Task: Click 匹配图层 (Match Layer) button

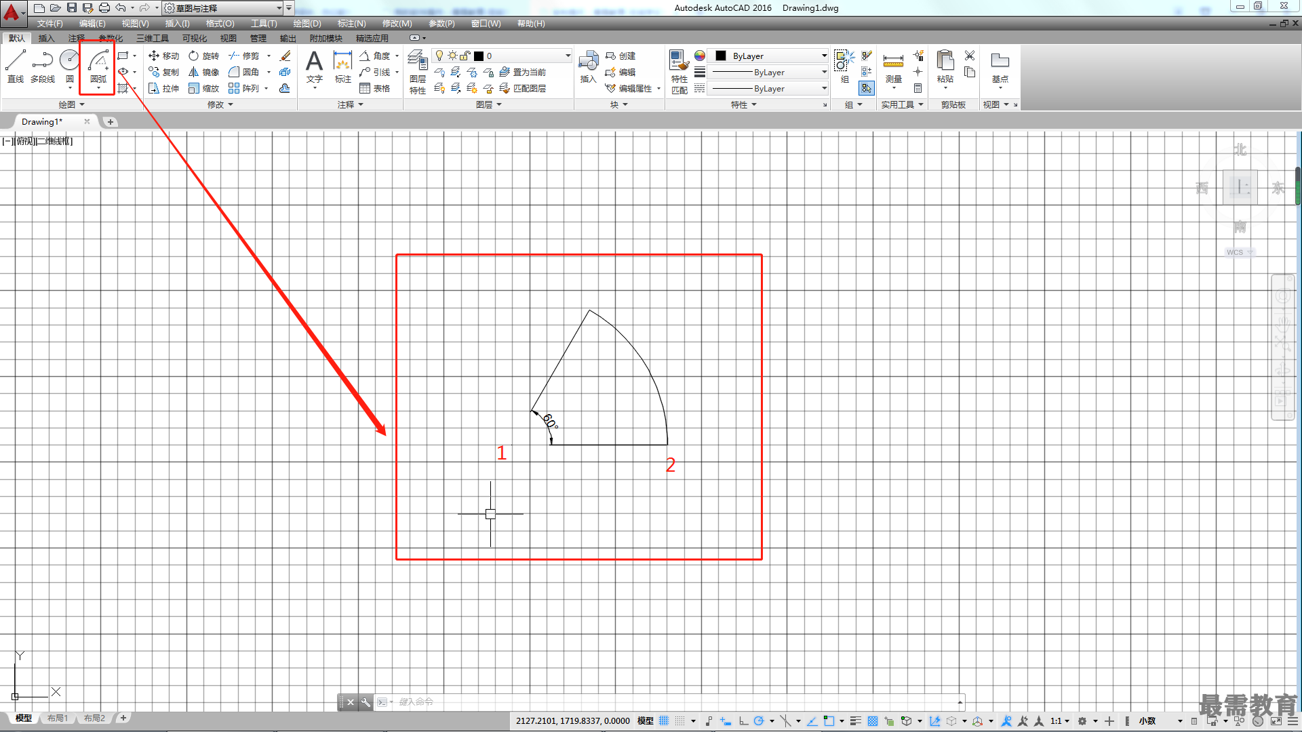Action: [522, 88]
